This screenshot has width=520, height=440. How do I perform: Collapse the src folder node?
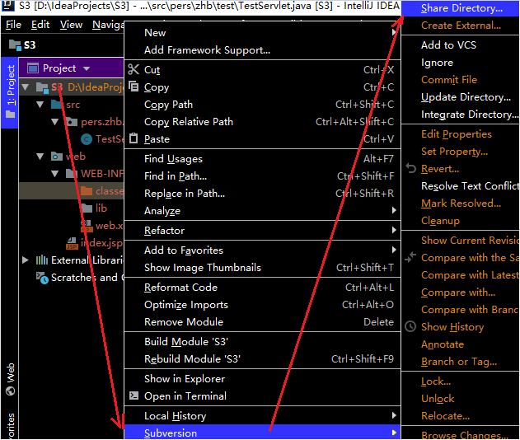[x=40, y=105]
